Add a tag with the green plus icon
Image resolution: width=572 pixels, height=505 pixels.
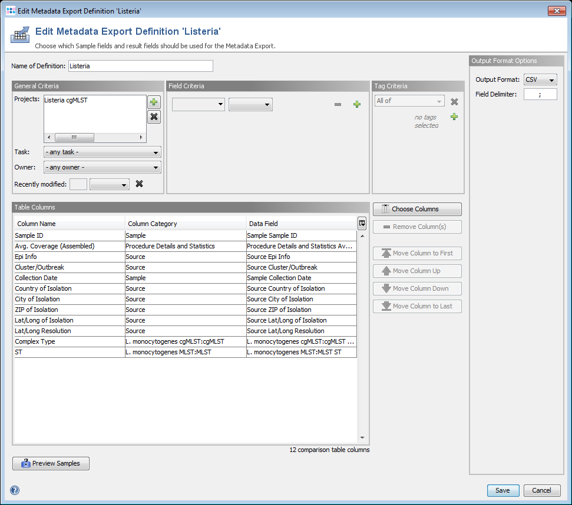[x=454, y=117]
